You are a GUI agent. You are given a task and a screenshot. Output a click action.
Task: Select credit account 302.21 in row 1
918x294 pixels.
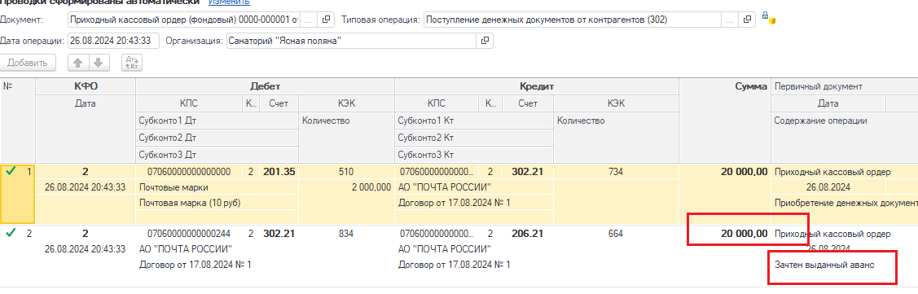pos(528,172)
